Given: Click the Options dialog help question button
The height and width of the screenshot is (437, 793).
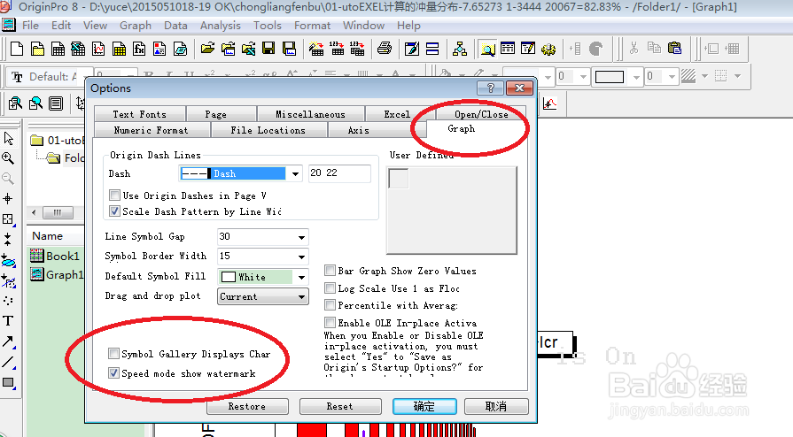Looking at the screenshot, I should (490, 88).
